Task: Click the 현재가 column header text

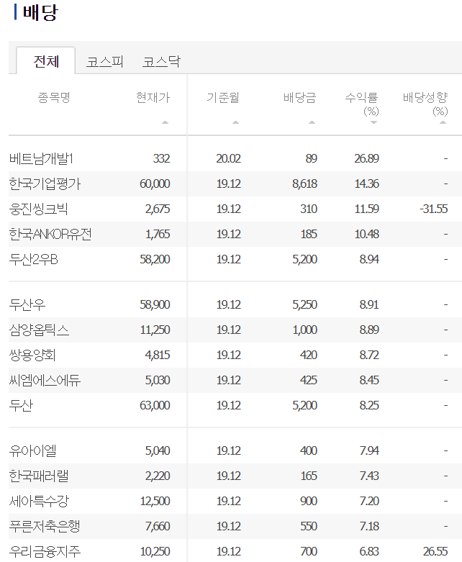Action: (153, 97)
